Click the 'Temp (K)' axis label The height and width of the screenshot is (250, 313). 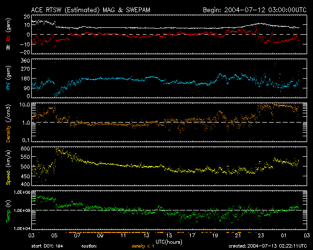click(x=8, y=211)
